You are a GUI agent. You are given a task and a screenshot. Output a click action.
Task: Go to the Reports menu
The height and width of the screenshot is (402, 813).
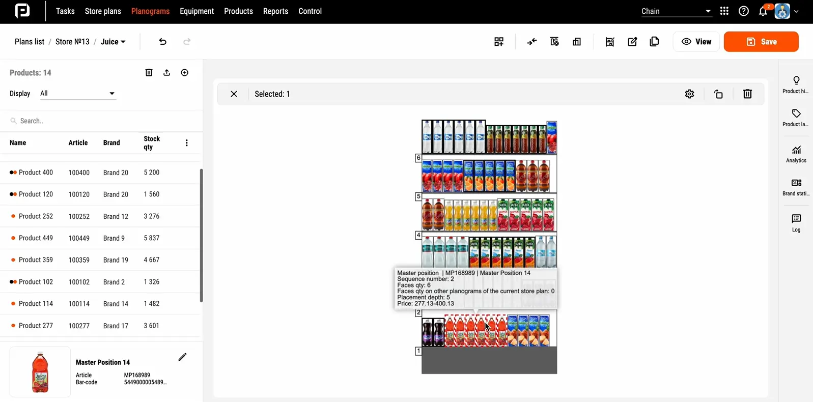point(275,11)
